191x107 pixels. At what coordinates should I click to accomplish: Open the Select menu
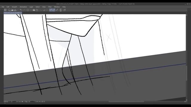pos(38,7)
